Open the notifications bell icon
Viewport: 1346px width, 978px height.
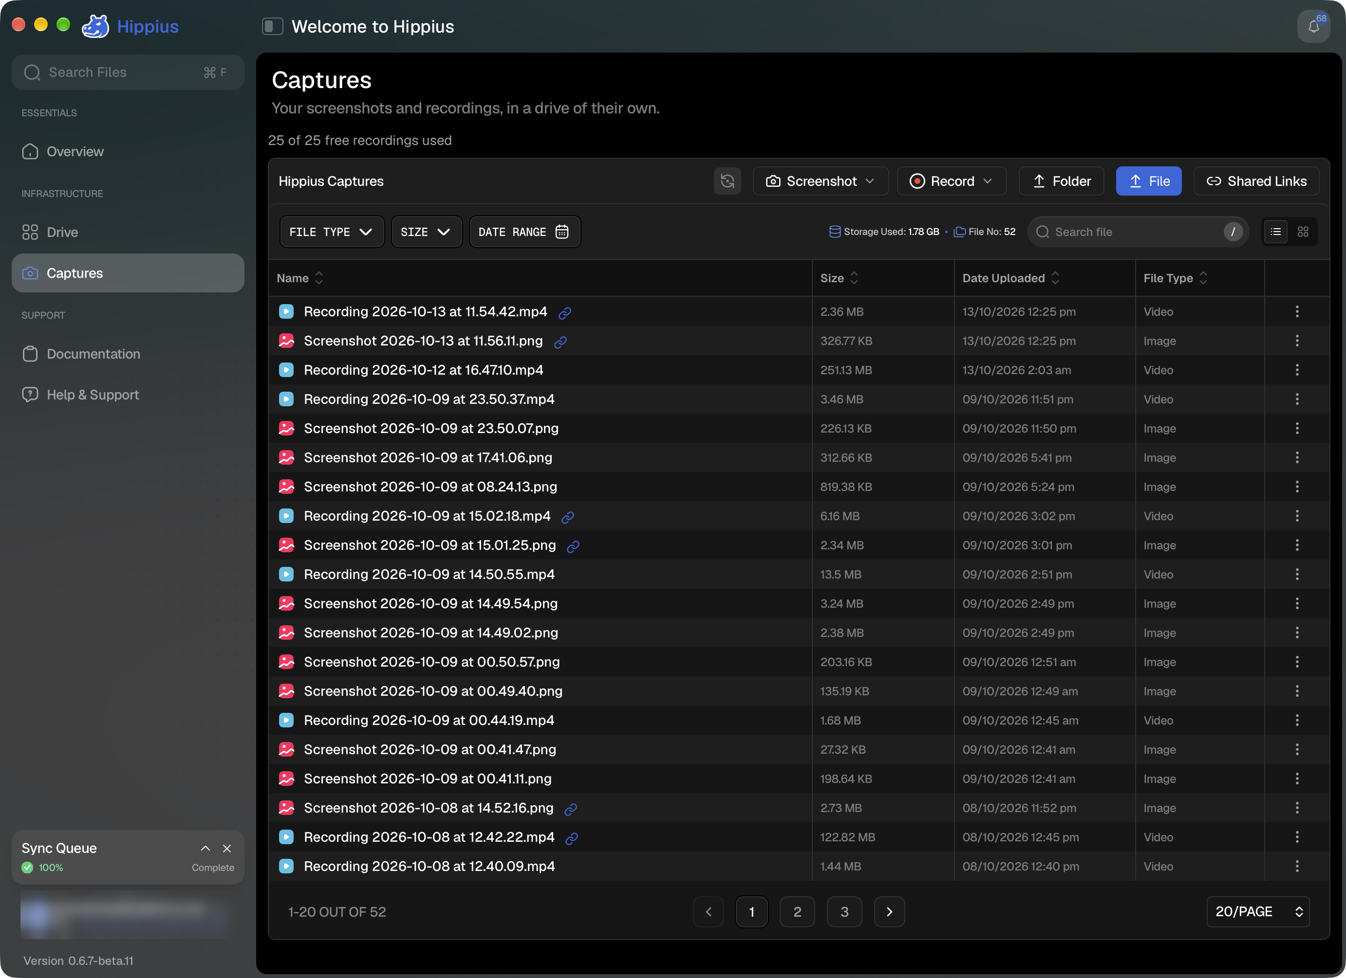tap(1313, 26)
